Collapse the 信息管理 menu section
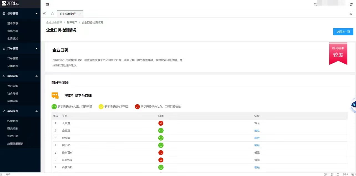 click(x=37, y=14)
